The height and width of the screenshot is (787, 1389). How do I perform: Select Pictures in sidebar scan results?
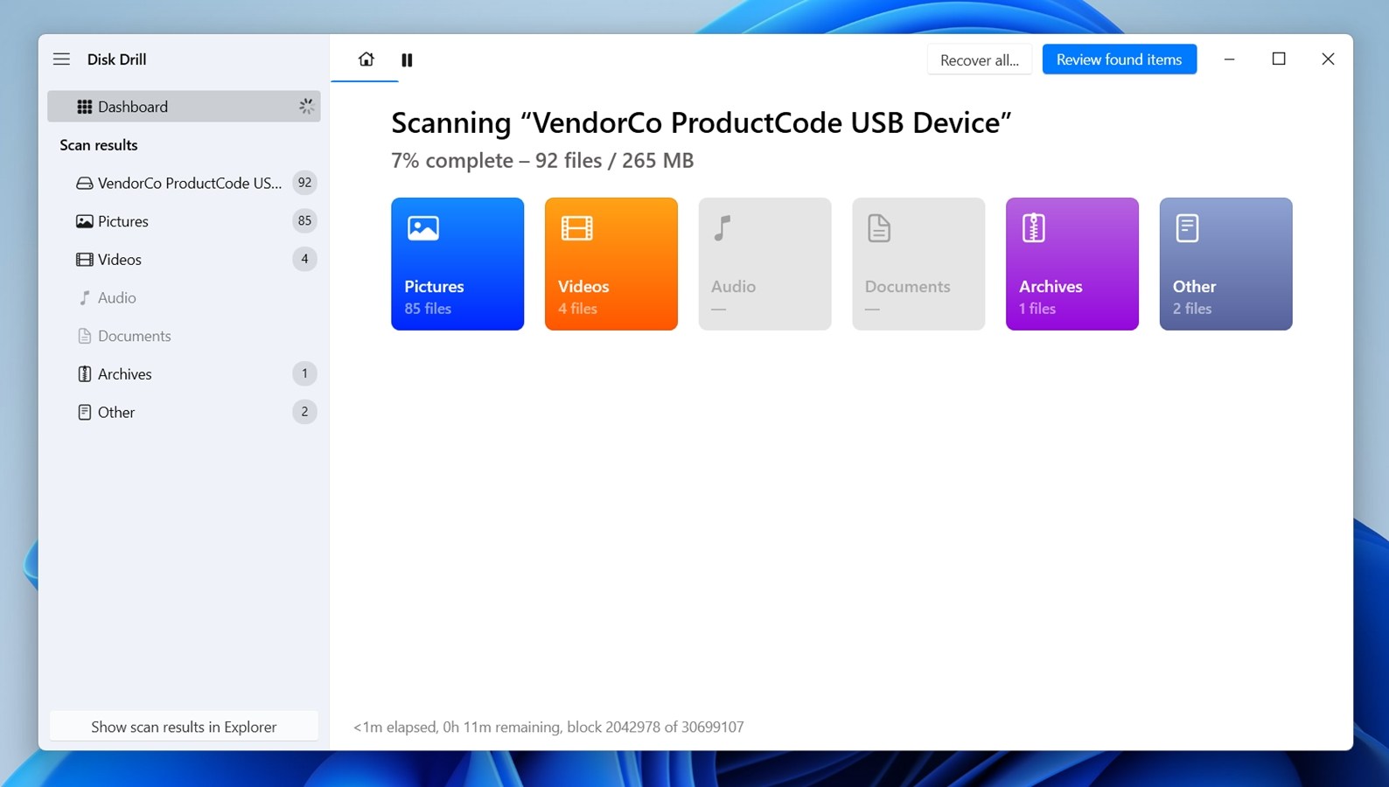point(123,221)
